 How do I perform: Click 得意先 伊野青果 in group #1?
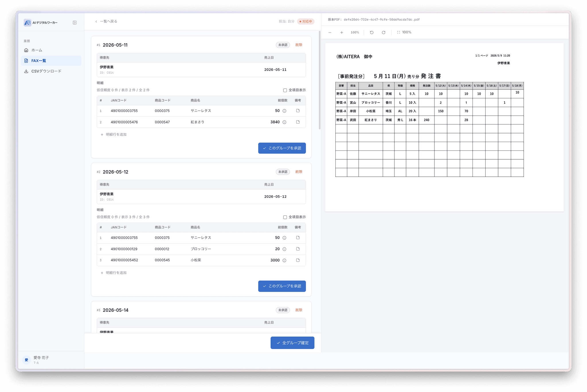point(107,67)
